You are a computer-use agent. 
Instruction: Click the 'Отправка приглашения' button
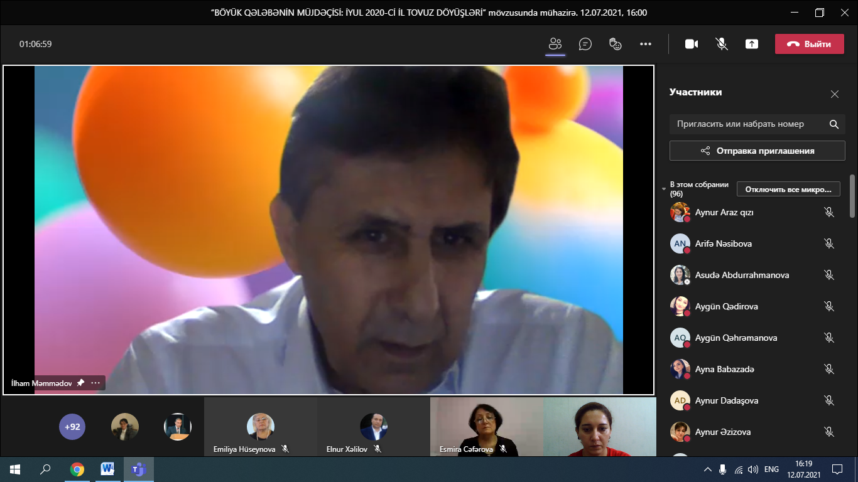pyautogui.click(x=757, y=151)
